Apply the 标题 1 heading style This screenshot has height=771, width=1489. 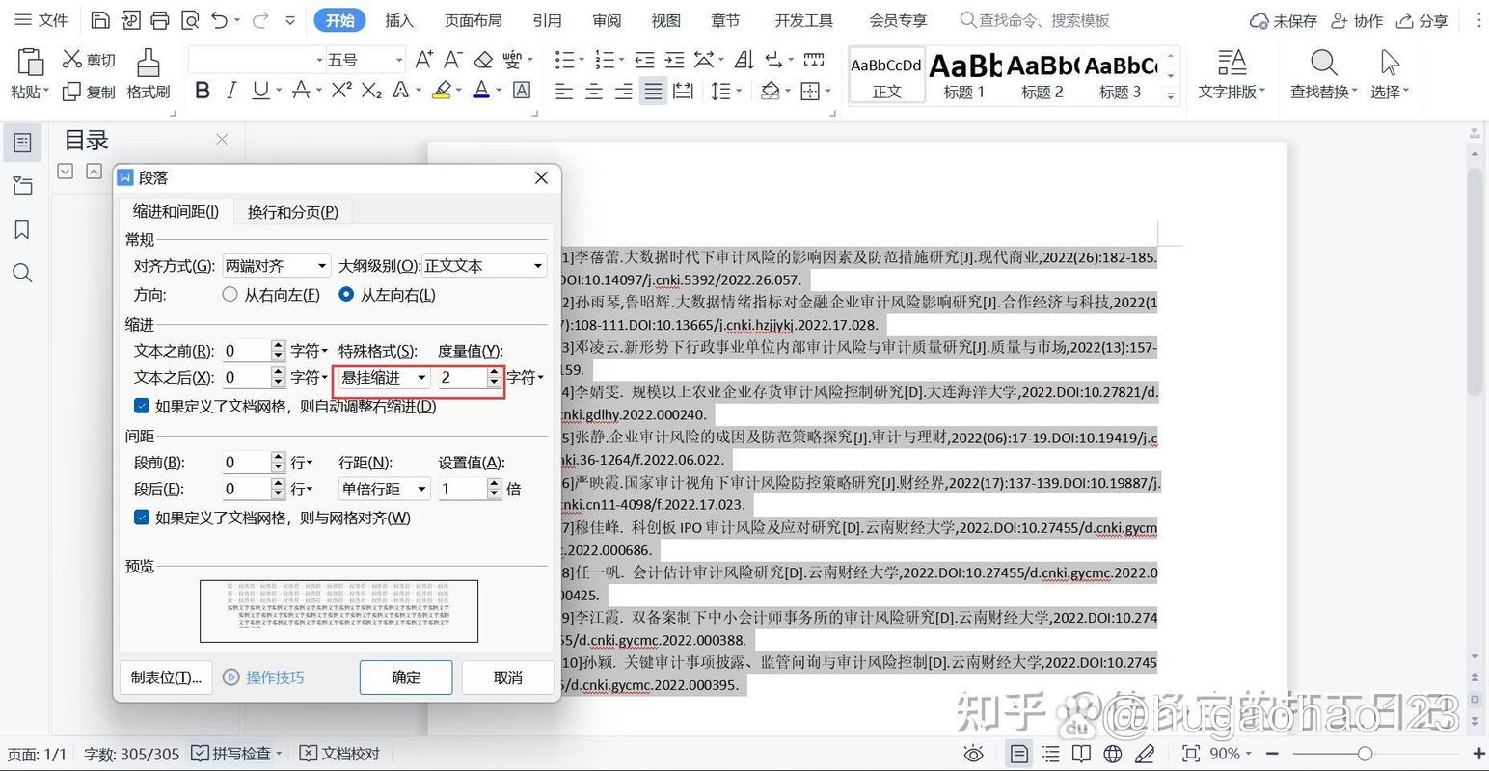(964, 75)
